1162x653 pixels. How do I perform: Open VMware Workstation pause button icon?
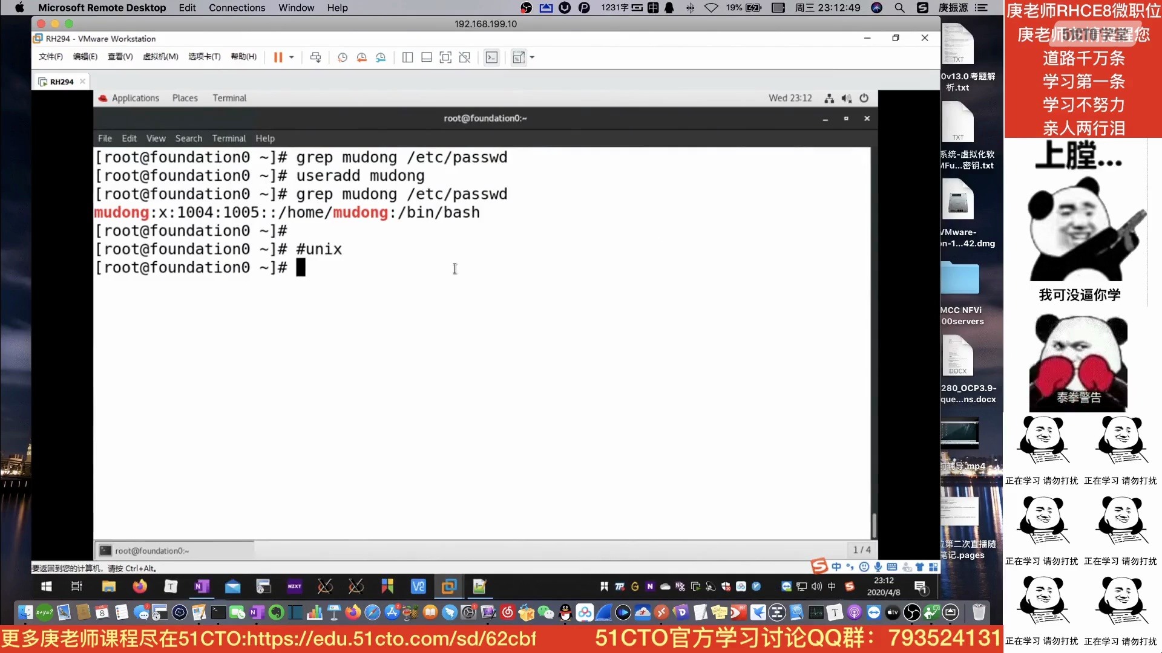(x=278, y=57)
